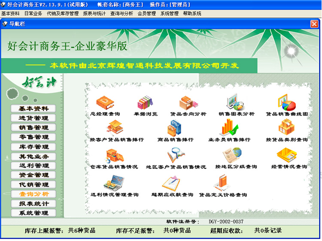Open the 单据浏览 books icon
The width and height of the screenshot is (322, 241).
[x=145, y=103]
